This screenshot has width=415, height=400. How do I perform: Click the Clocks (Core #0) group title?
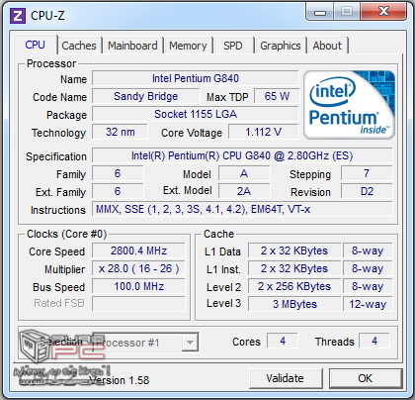click(66, 234)
